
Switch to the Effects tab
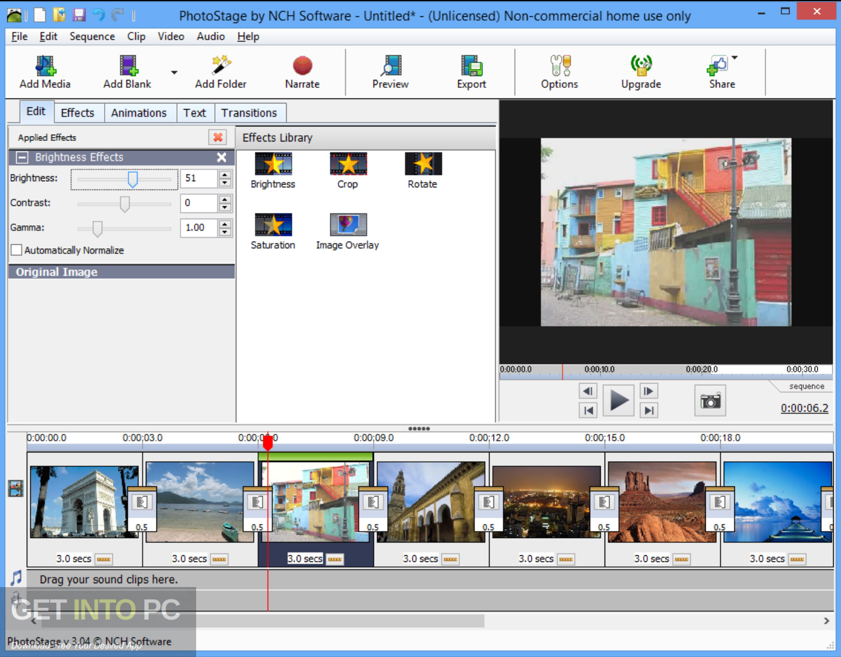(78, 113)
